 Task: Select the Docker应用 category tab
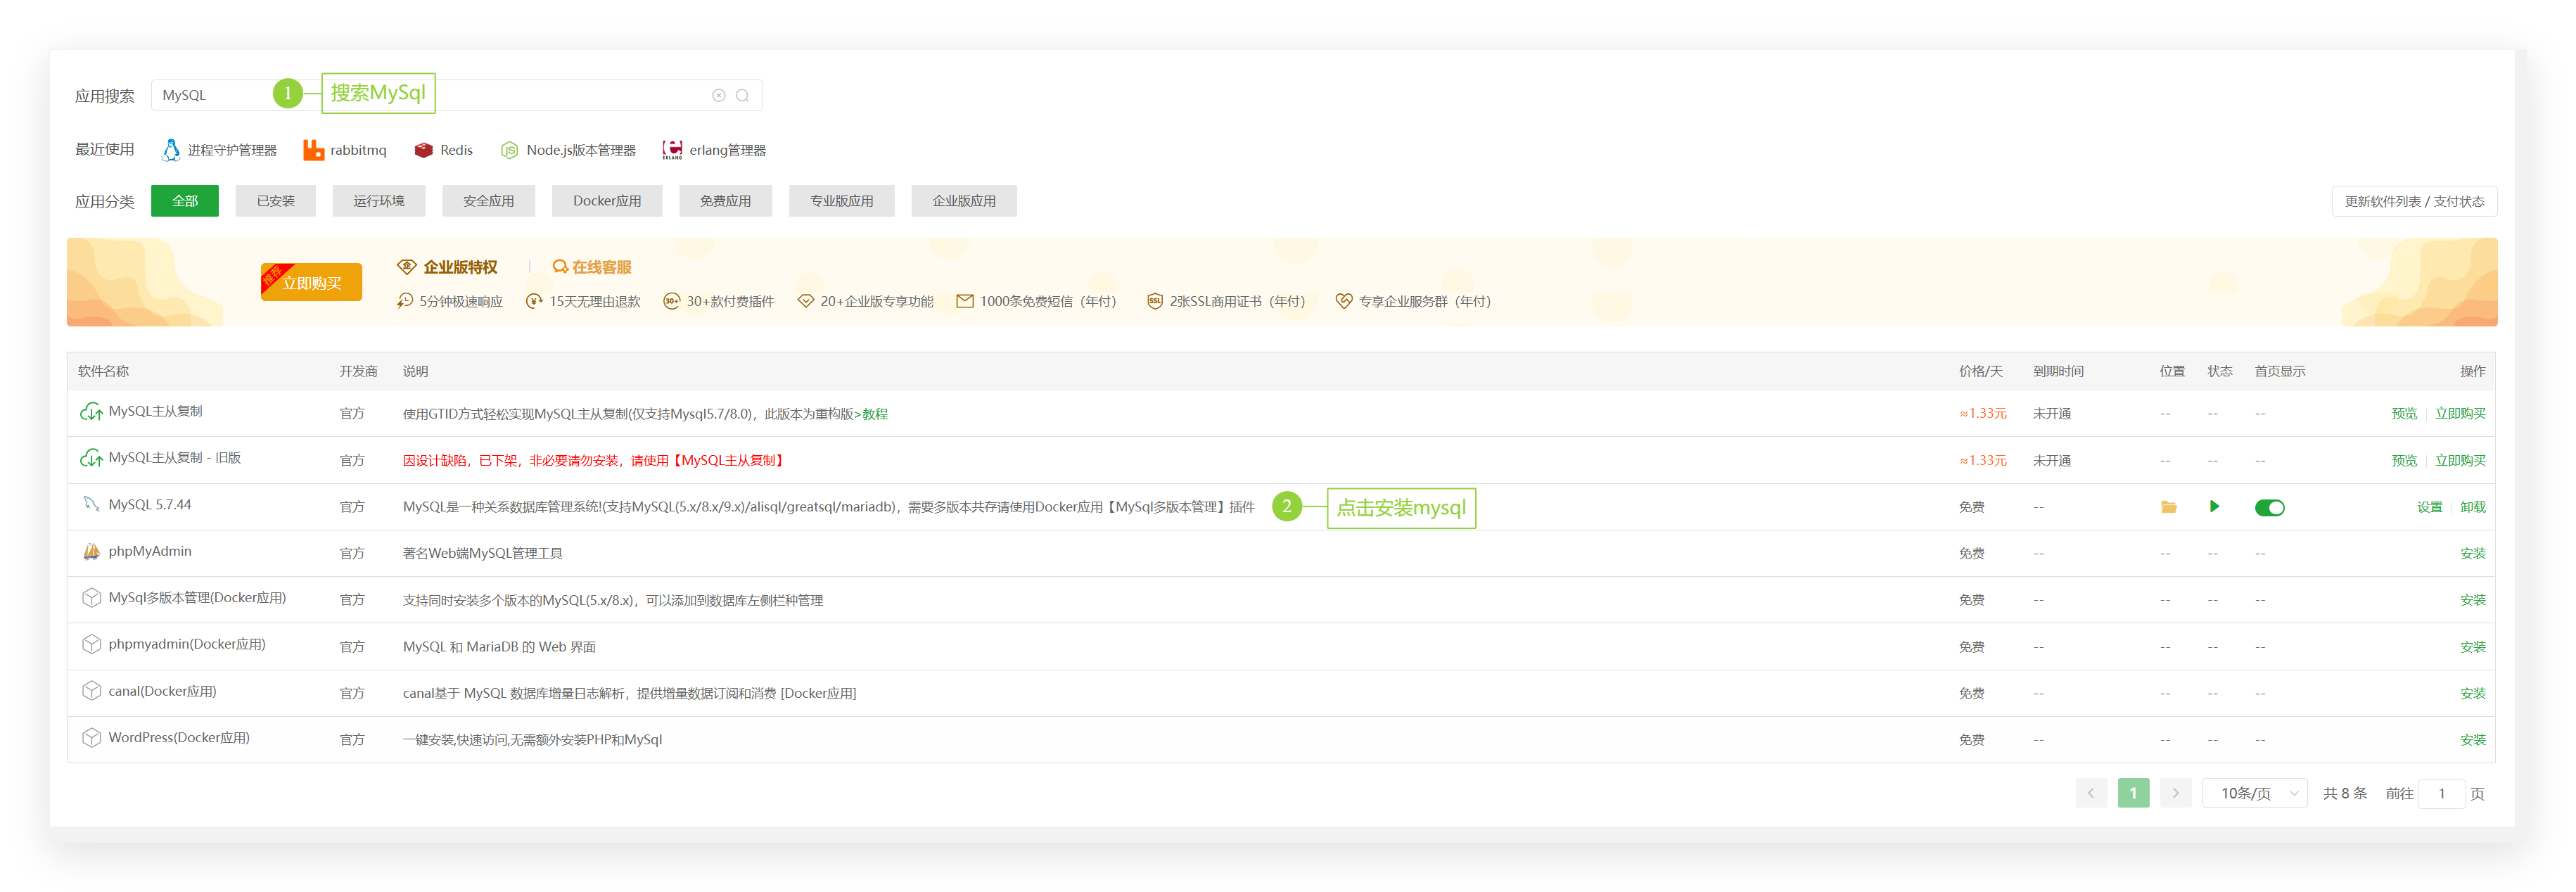click(607, 201)
